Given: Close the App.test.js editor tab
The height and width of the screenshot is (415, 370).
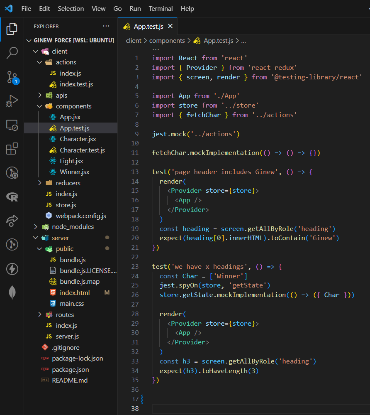Looking at the screenshot, I should coord(170,26).
